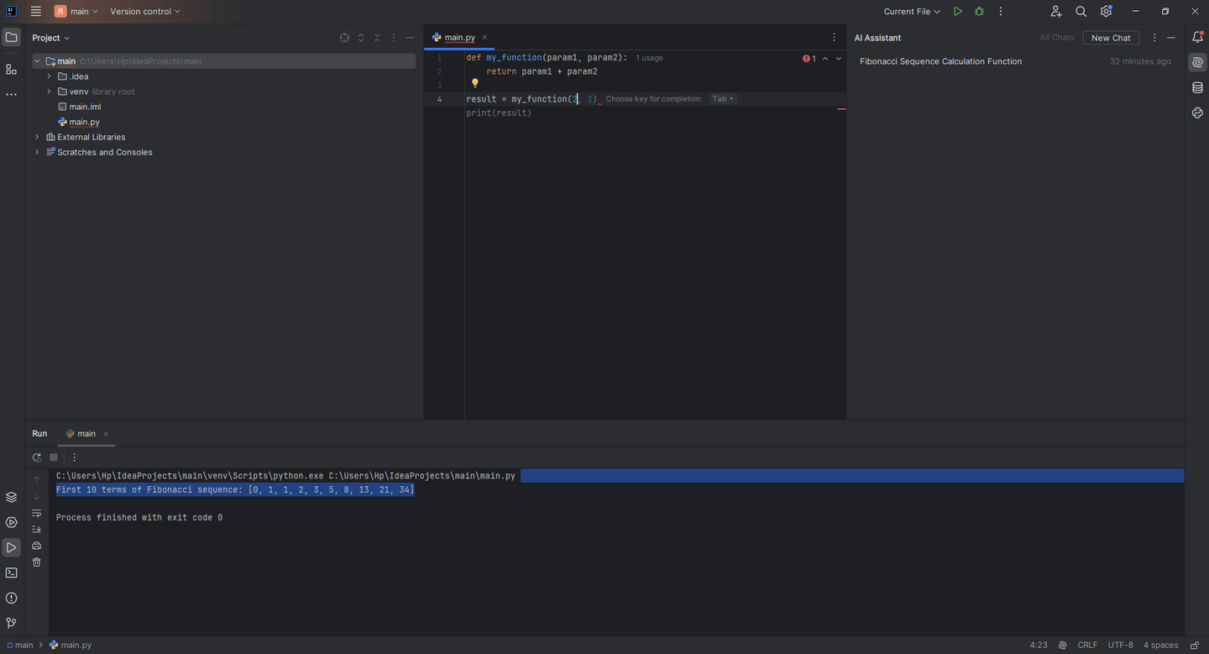This screenshot has height=654, width=1209.
Task: Click 4 spaces indent setting
Action: (x=1160, y=646)
